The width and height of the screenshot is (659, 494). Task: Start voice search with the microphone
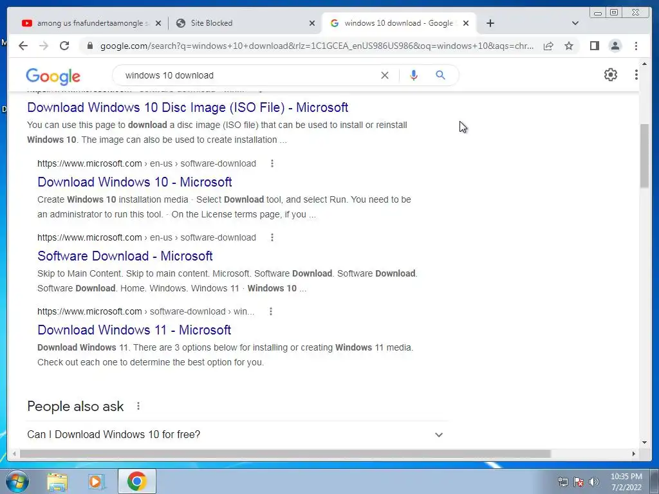click(x=414, y=75)
